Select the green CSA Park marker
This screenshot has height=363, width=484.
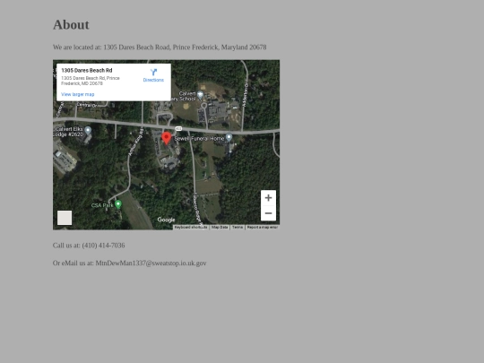(x=118, y=204)
